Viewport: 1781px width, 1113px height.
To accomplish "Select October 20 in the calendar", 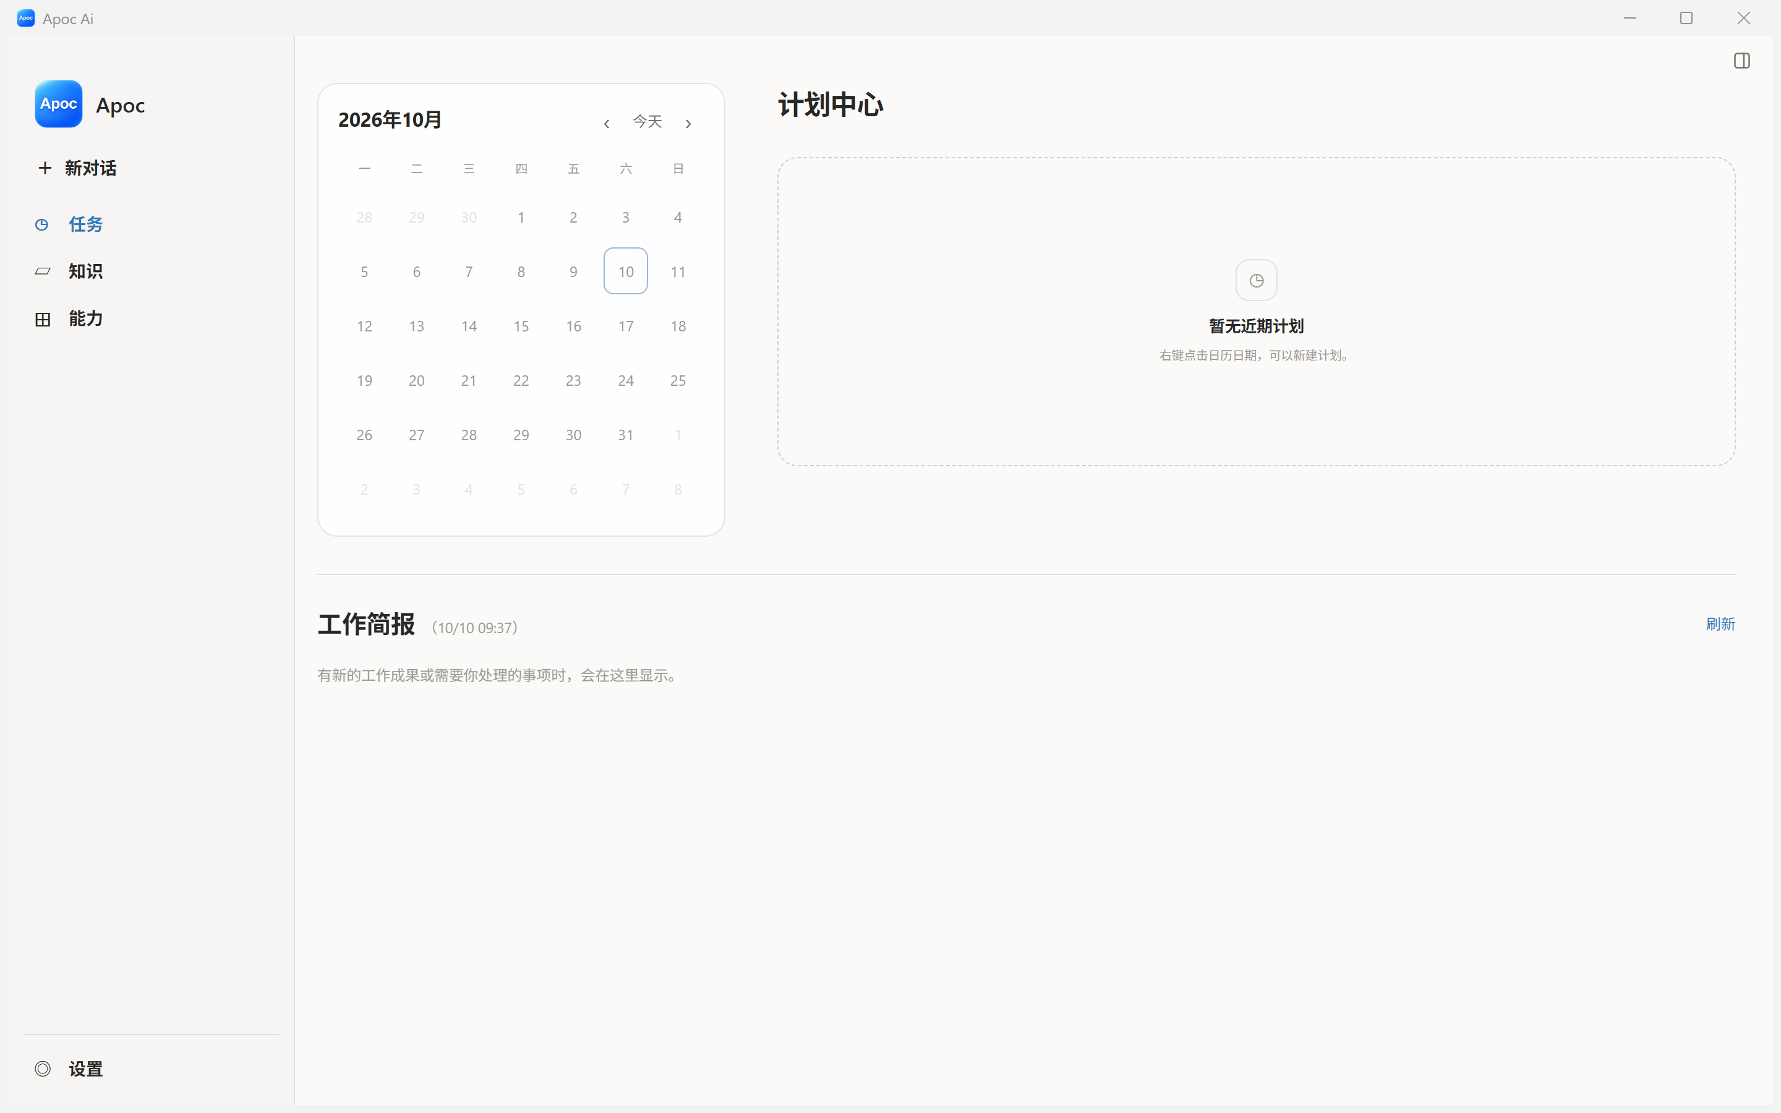I will click(417, 380).
